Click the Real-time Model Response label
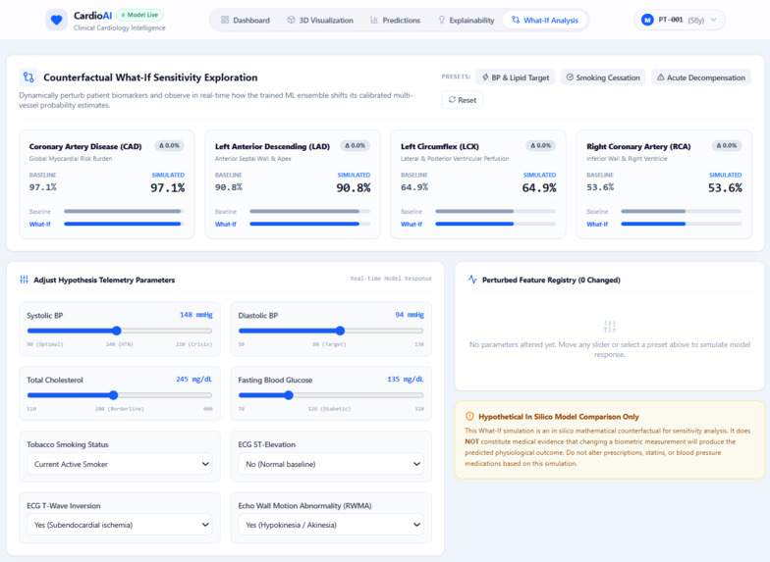Viewport: 770px width, 562px height. point(391,279)
